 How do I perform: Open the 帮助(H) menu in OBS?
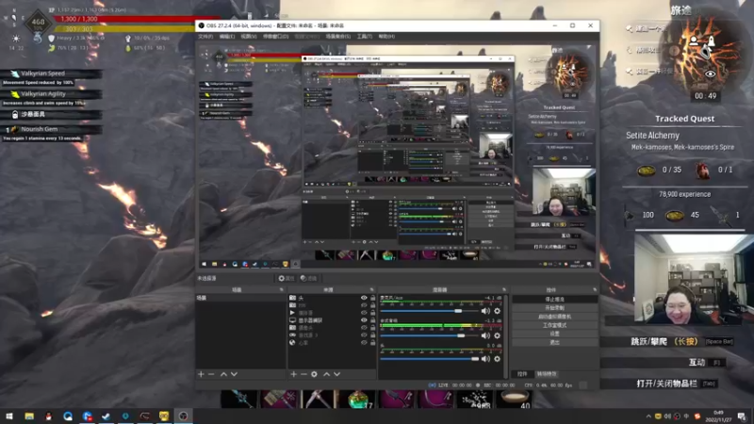(386, 37)
